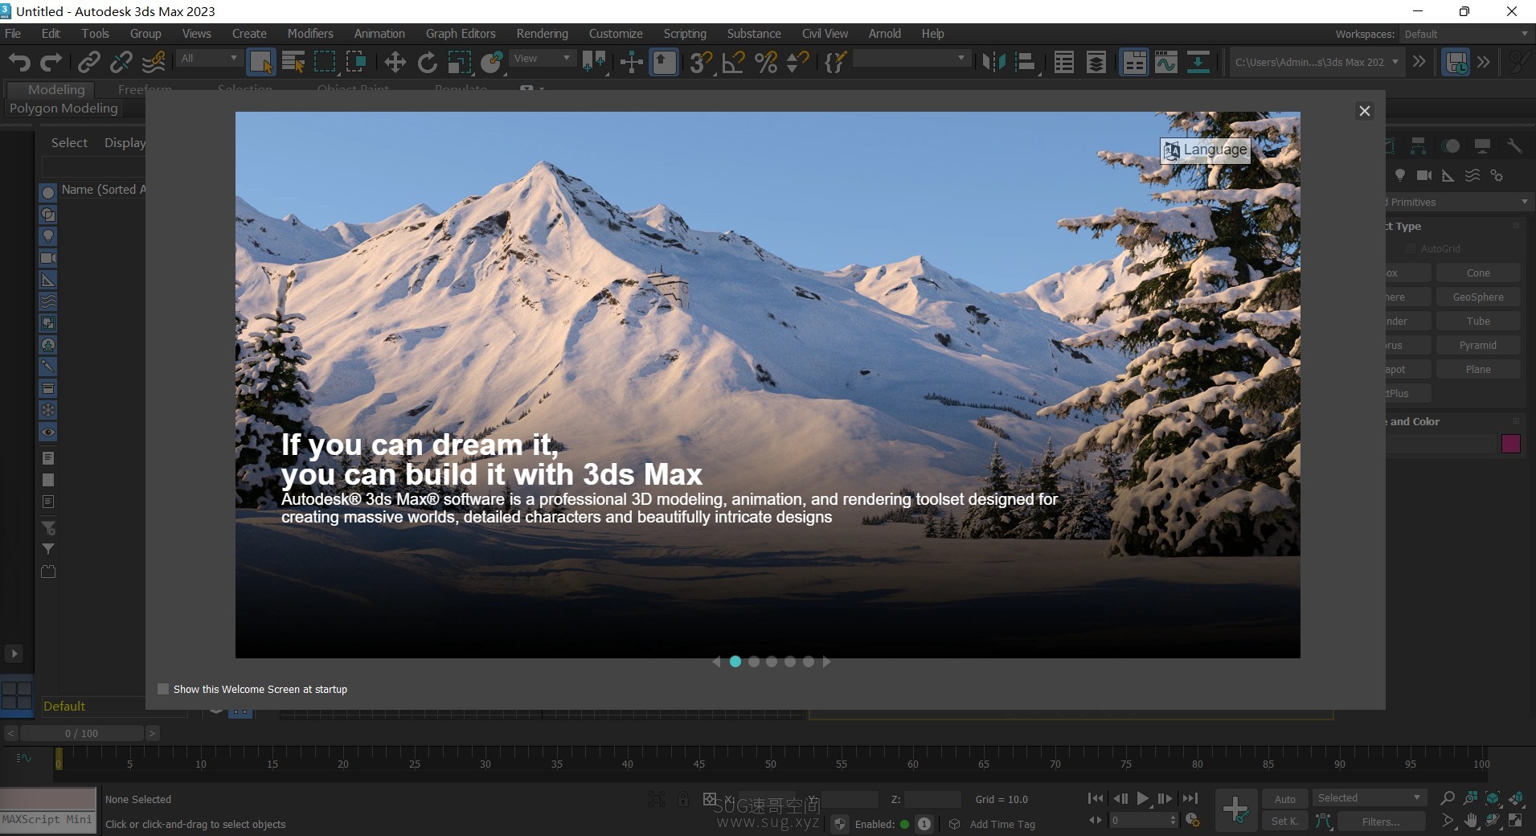This screenshot has height=836, width=1536.
Task: Open the Layer Explorer icon
Action: pos(1096,62)
